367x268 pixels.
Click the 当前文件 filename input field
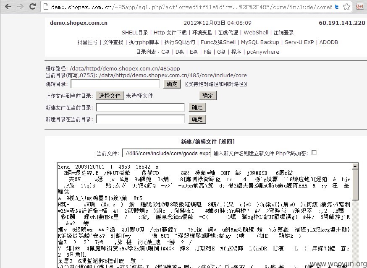(x=166, y=153)
